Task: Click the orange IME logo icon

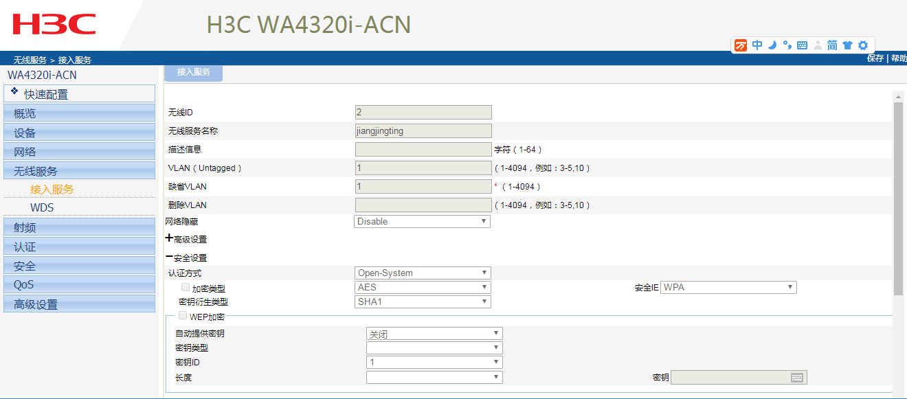Action: (x=741, y=45)
